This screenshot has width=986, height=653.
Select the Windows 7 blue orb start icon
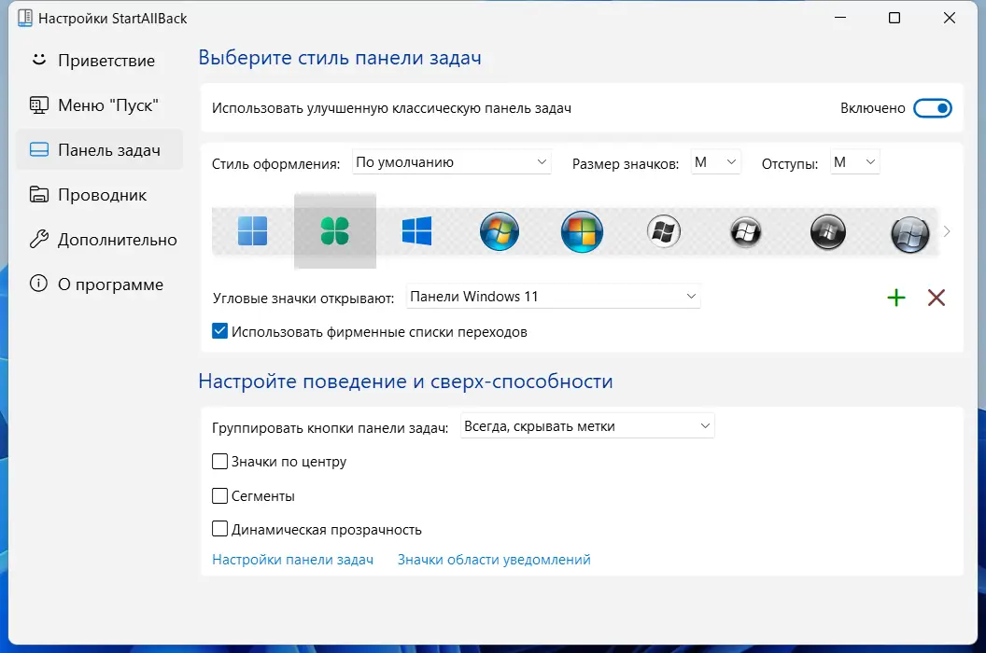[500, 231]
